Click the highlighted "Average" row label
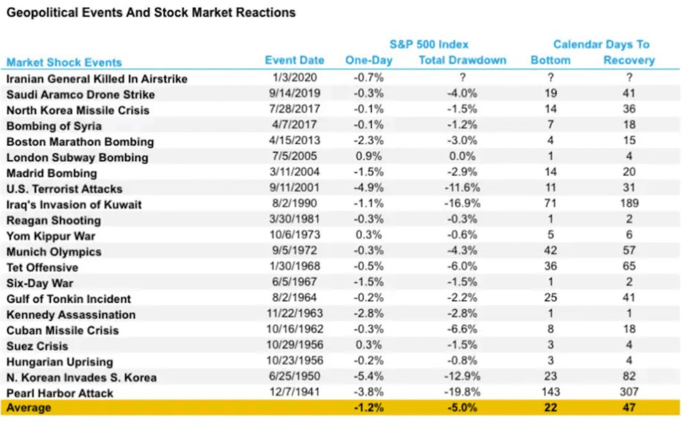The width and height of the screenshot is (682, 422). tap(28, 407)
